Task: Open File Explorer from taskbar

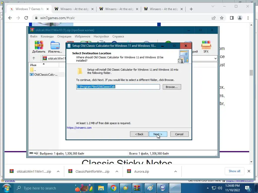Action: coord(101,188)
